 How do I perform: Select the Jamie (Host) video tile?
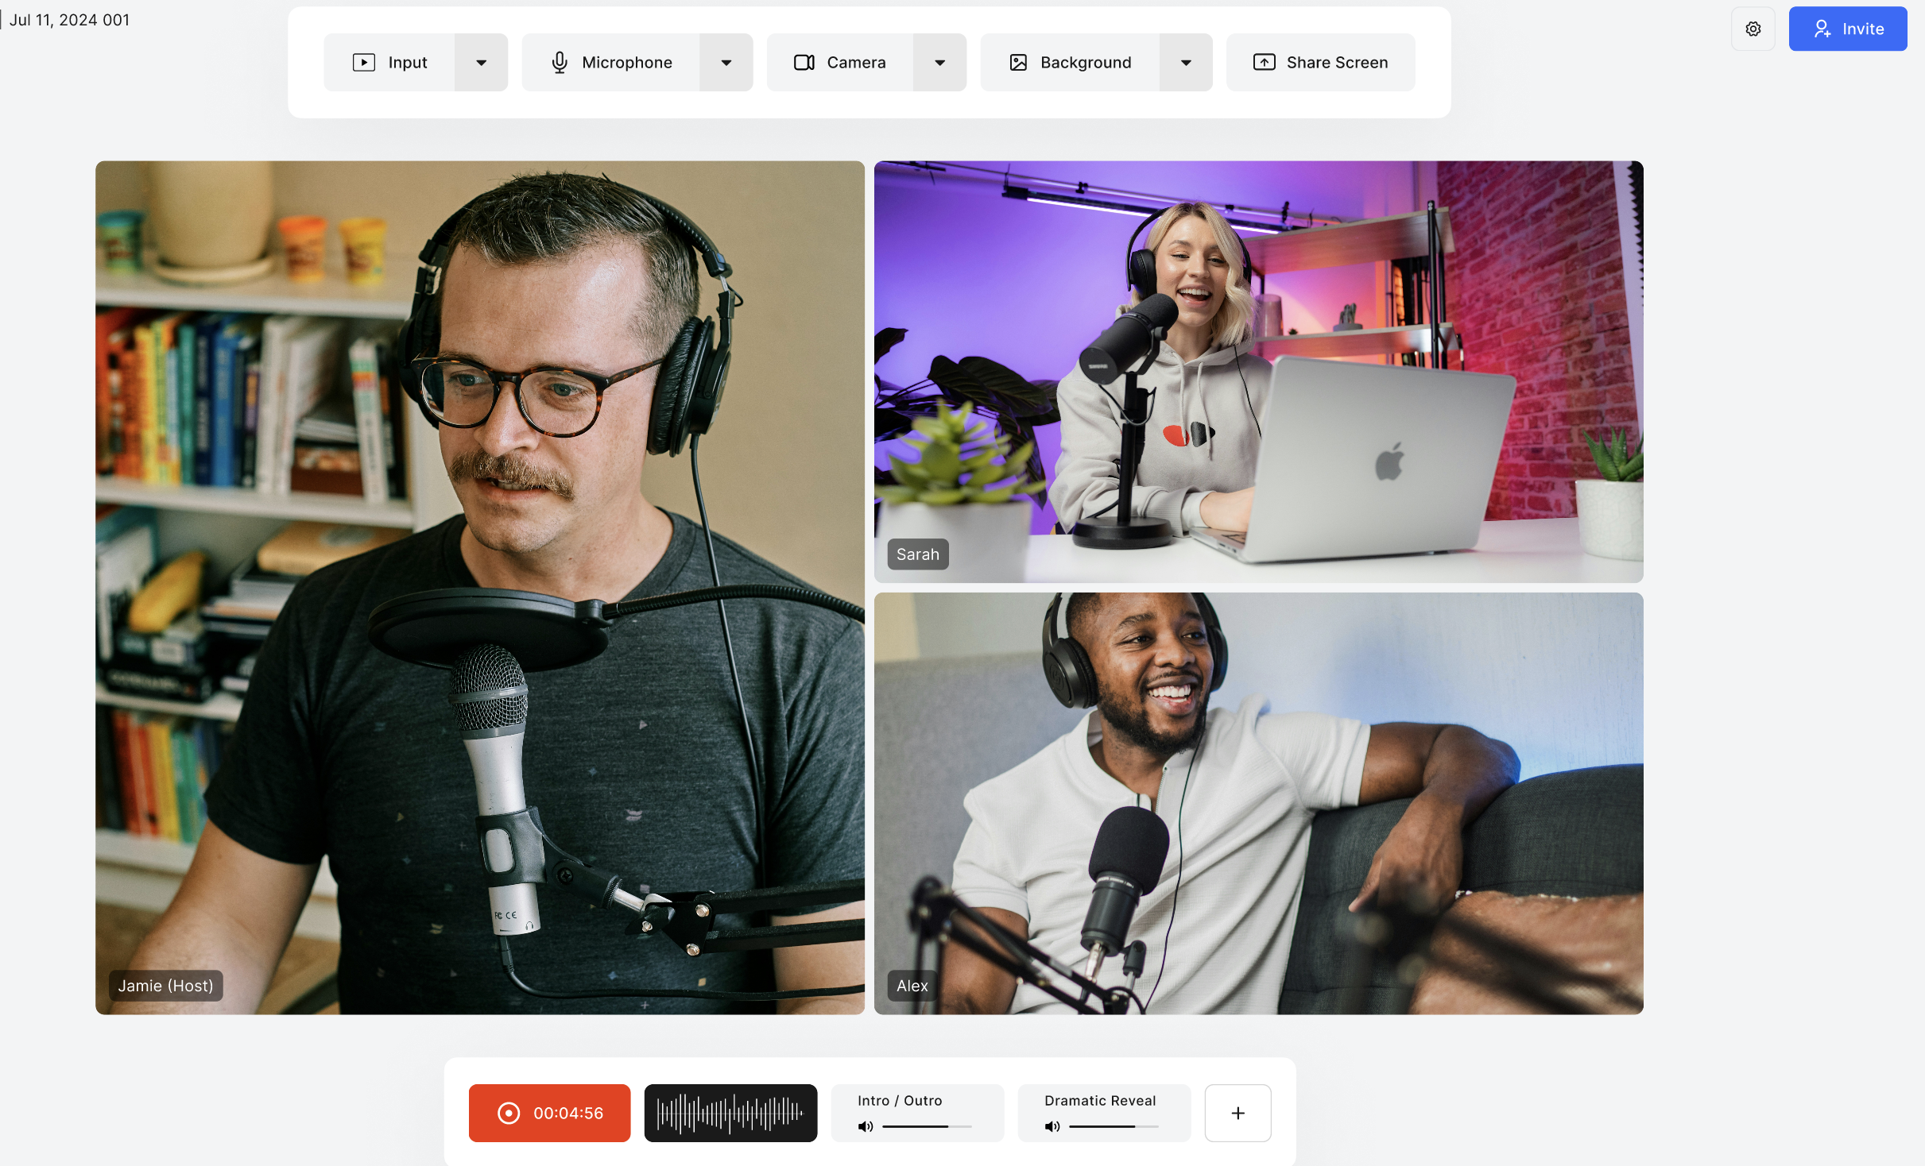pos(480,588)
